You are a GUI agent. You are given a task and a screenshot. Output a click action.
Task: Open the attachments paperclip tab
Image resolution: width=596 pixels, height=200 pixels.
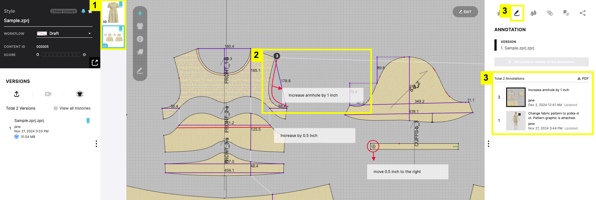click(x=550, y=13)
